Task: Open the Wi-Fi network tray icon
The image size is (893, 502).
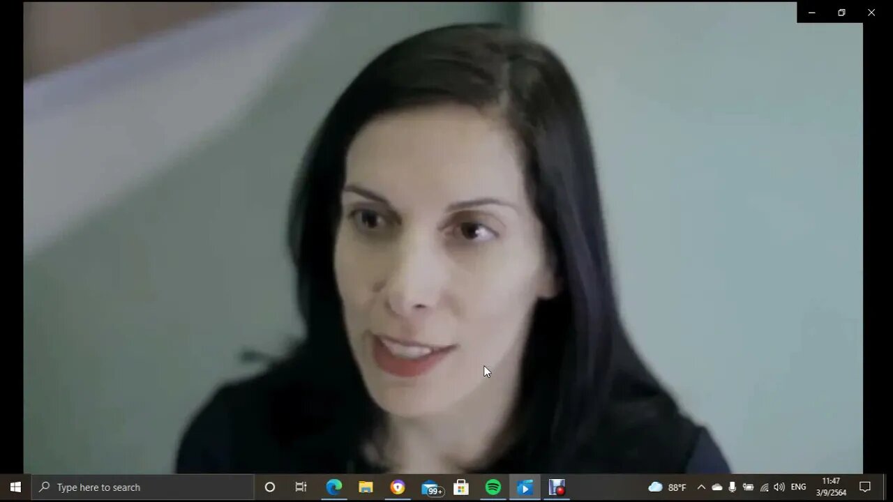Action: pos(764,487)
